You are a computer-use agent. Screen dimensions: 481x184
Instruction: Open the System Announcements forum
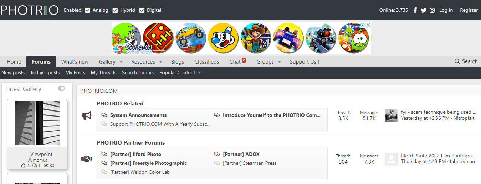pos(138,115)
